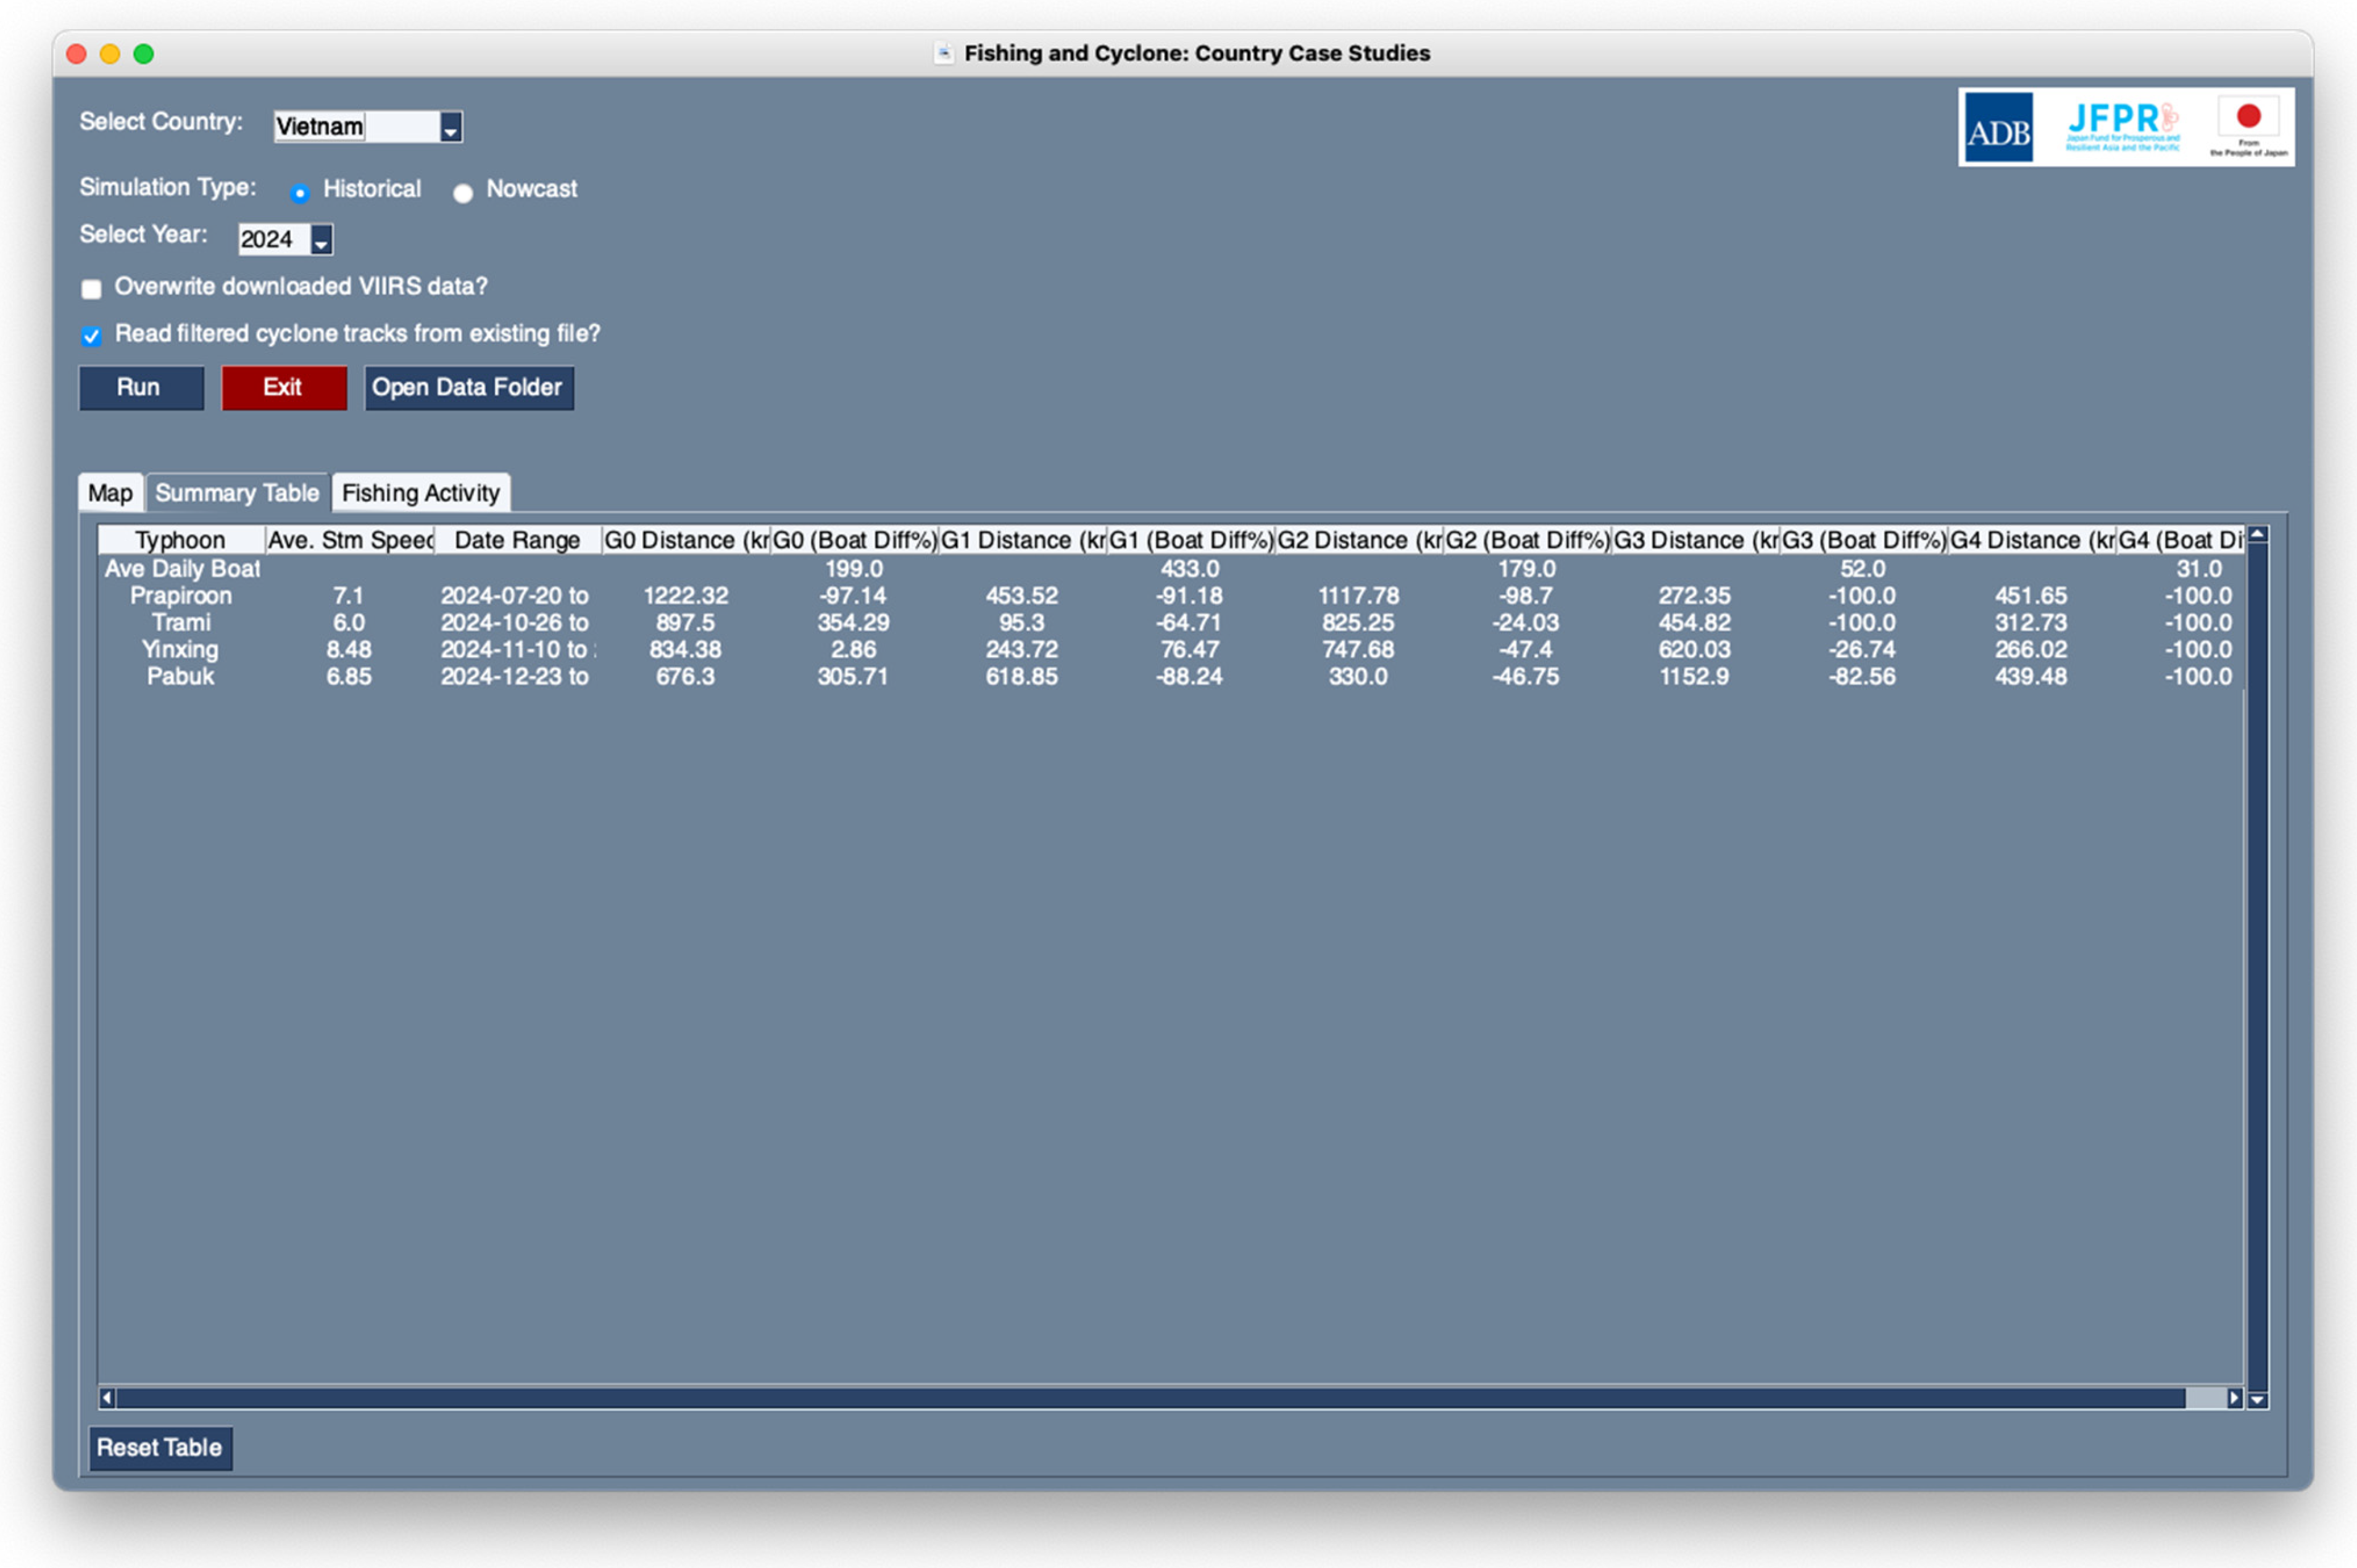Click the table's scroll up arrow
Image resolution: width=2357 pixels, height=1568 pixels.
(2257, 535)
